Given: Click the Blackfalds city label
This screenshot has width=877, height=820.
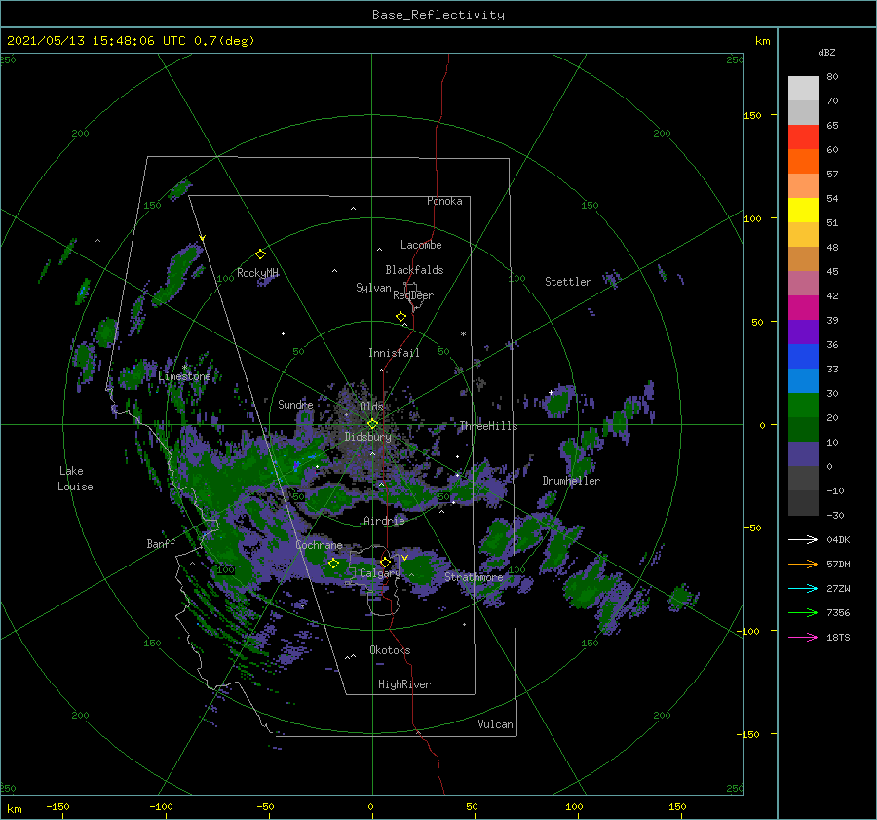Looking at the screenshot, I should coord(414,270).
